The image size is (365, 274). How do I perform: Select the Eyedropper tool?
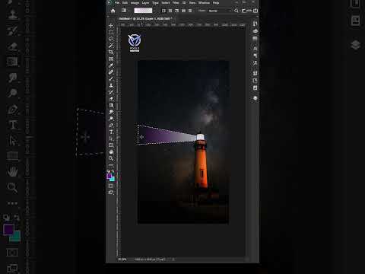(111, 65)
